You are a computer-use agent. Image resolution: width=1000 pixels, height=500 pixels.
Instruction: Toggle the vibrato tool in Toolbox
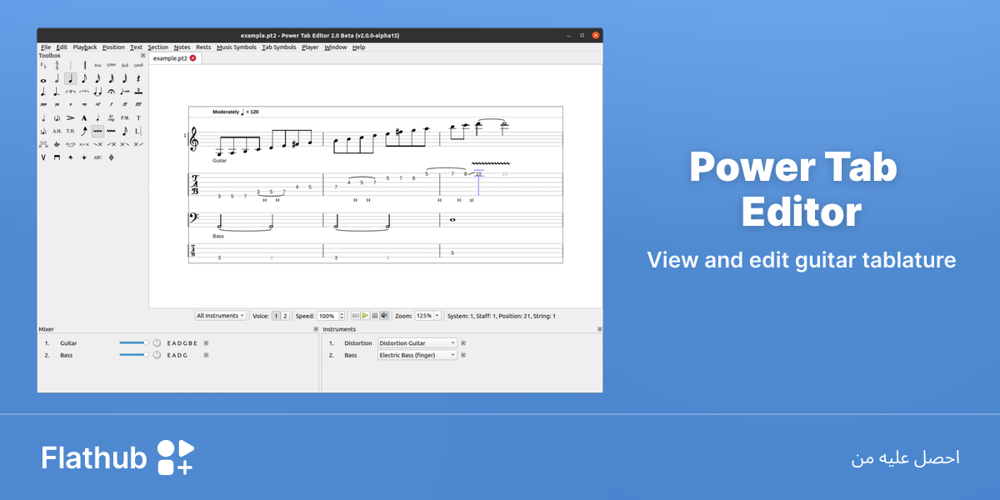[x=97, y=132]
